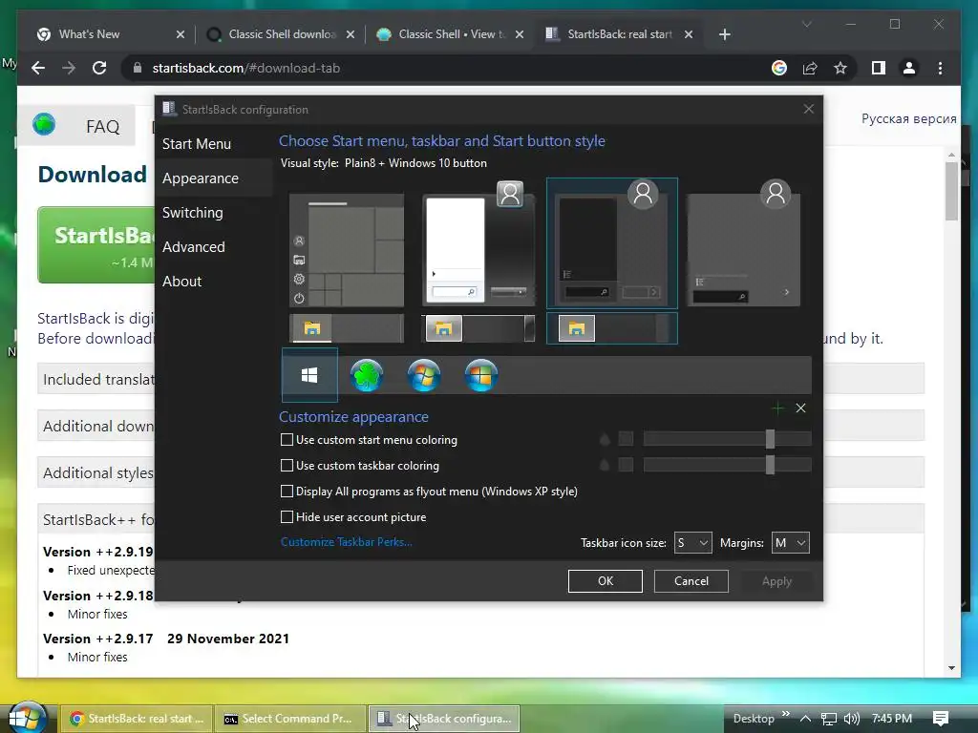The image size is (978, 733).
Task: Enable Use custom taskbar coloring
Action: pos(287,466)
